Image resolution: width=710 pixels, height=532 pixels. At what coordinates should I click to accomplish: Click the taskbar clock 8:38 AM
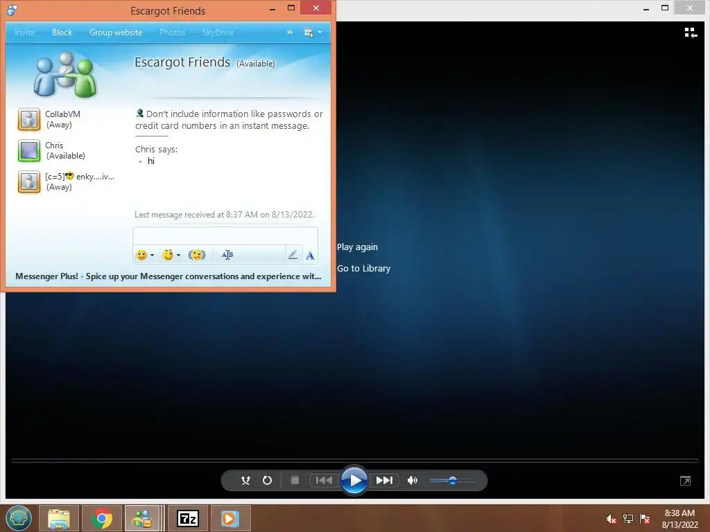tap(679, 513)
